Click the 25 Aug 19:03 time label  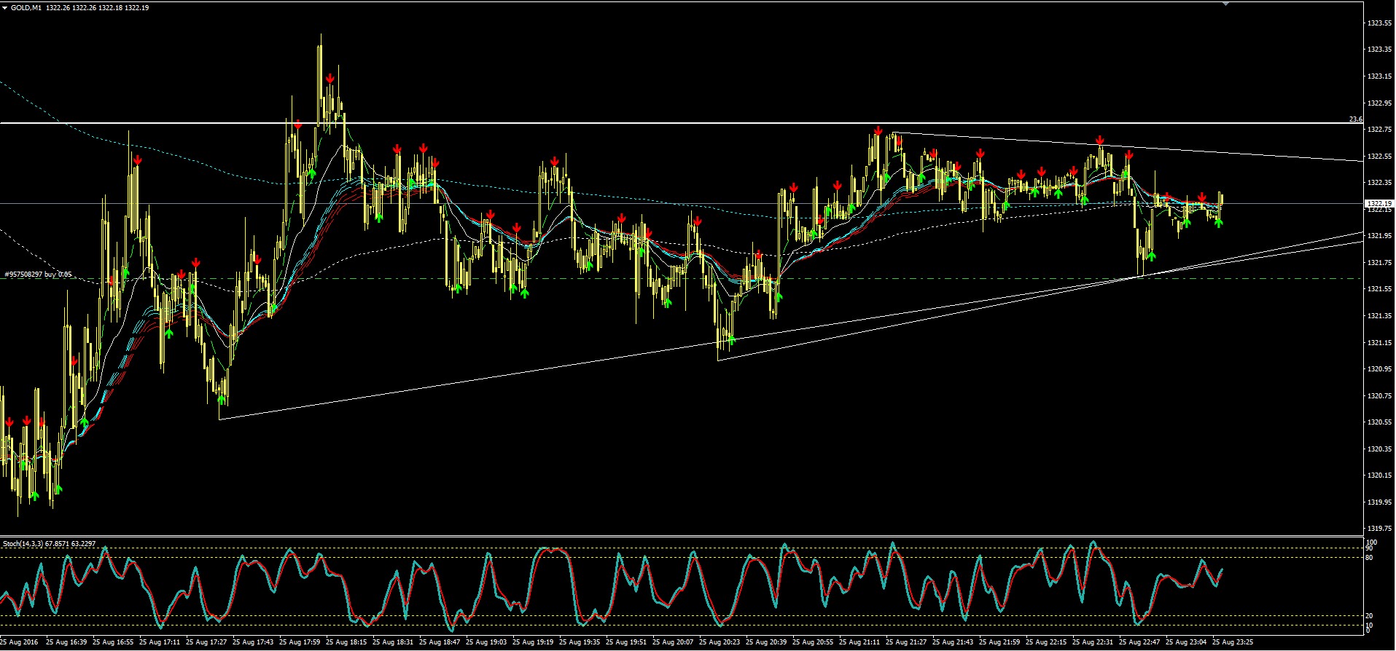coord(486,642)
